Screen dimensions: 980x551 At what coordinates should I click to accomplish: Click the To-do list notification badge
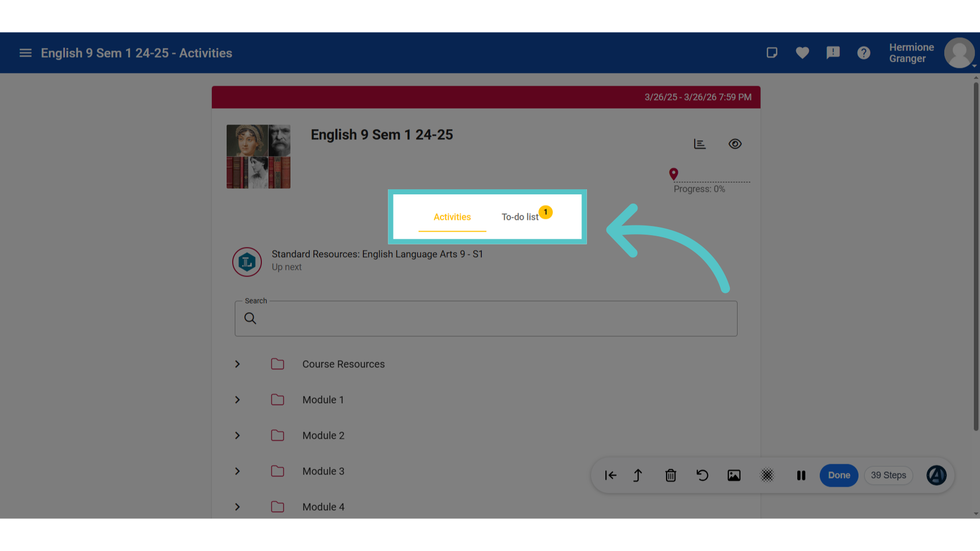point(546,212)
